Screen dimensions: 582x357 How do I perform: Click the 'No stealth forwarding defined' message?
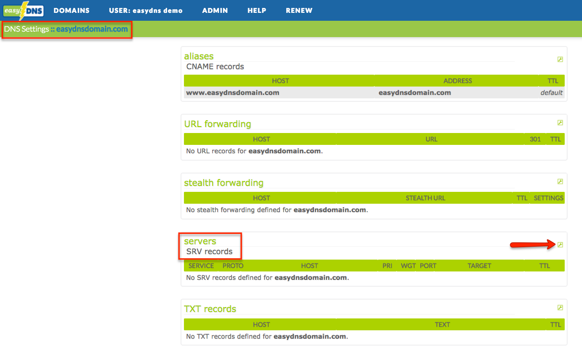click(x=277, y=210)
